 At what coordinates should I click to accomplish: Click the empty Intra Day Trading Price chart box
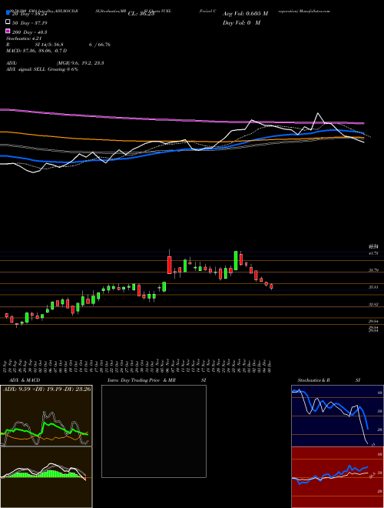[x=154, y=431]
